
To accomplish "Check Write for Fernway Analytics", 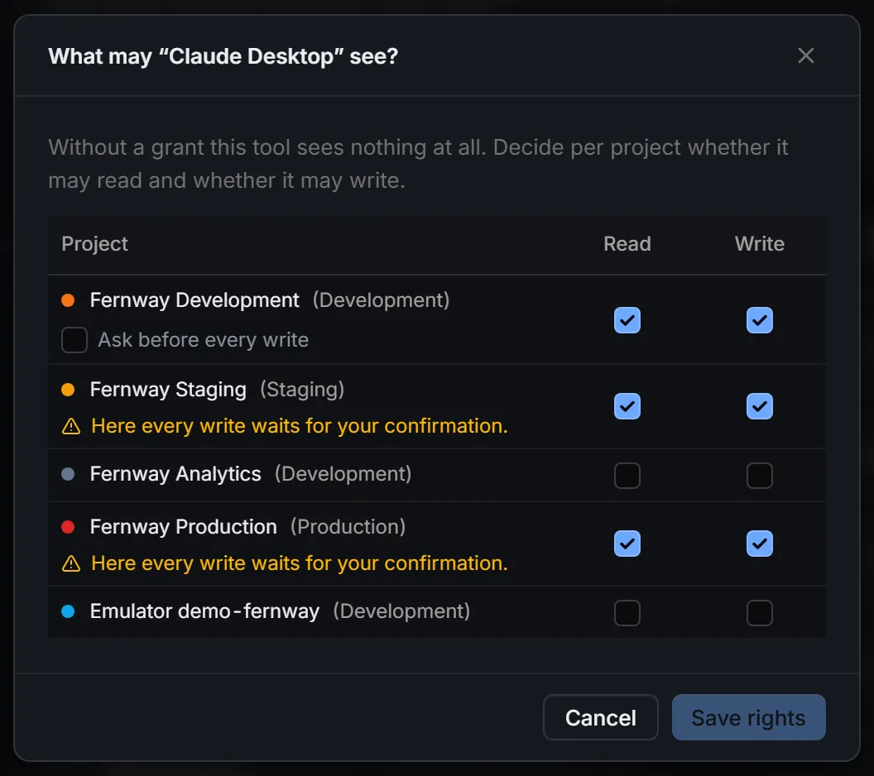I will [759, 476].
